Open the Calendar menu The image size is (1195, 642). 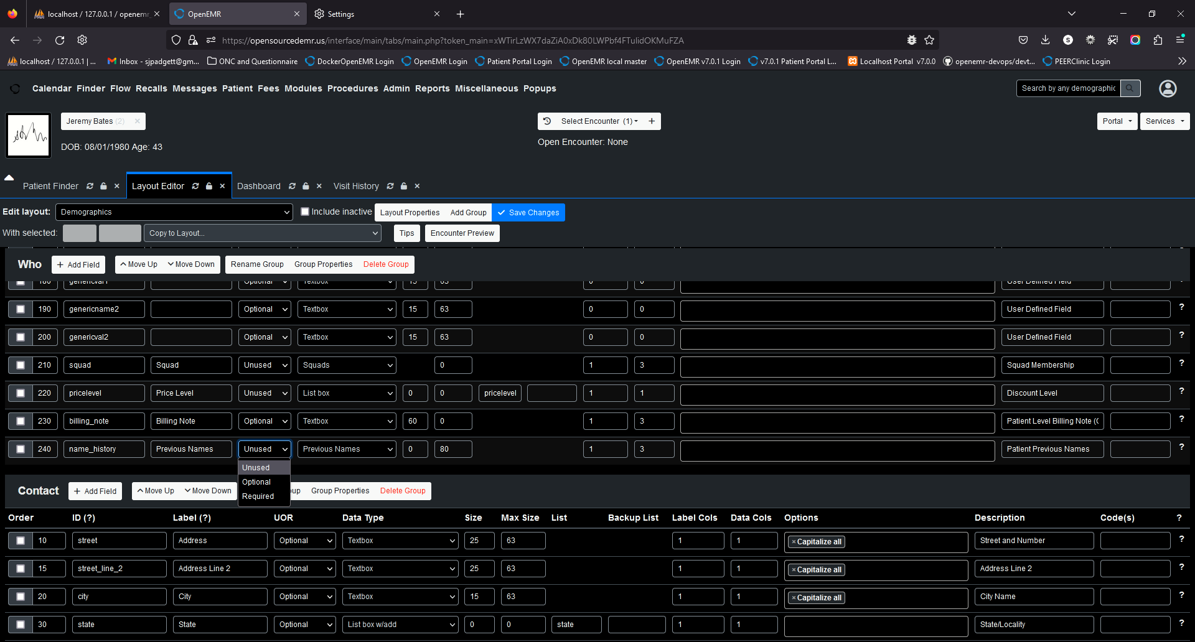[52, 88]
